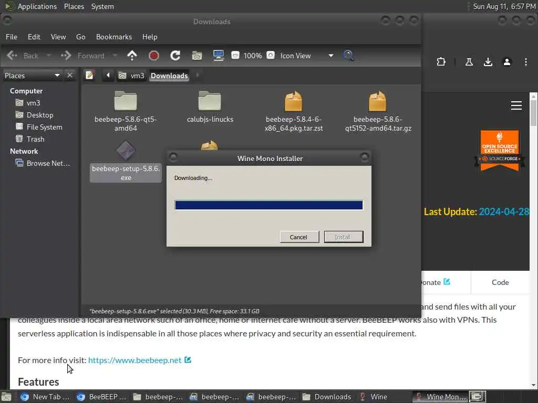Switch to New Tab taskbar window

[x=45, y=397]
